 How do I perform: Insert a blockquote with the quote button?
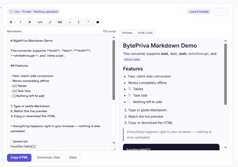88,22
